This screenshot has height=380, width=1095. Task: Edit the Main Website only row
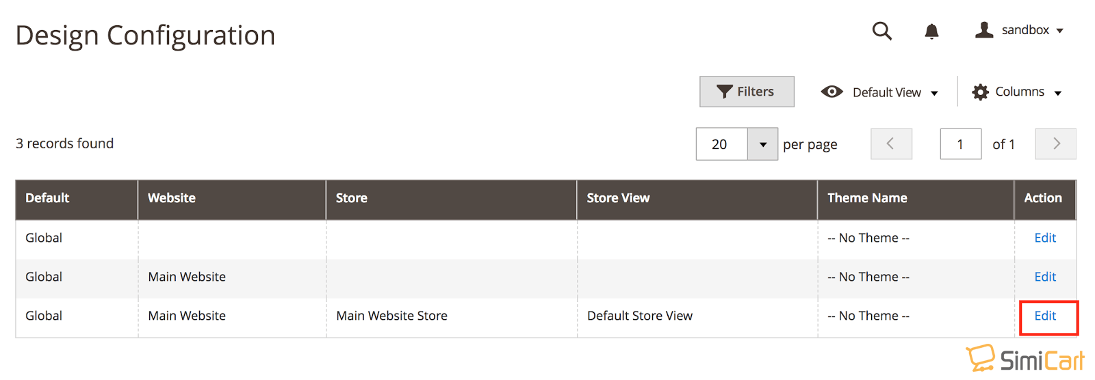click(1045, 277)
